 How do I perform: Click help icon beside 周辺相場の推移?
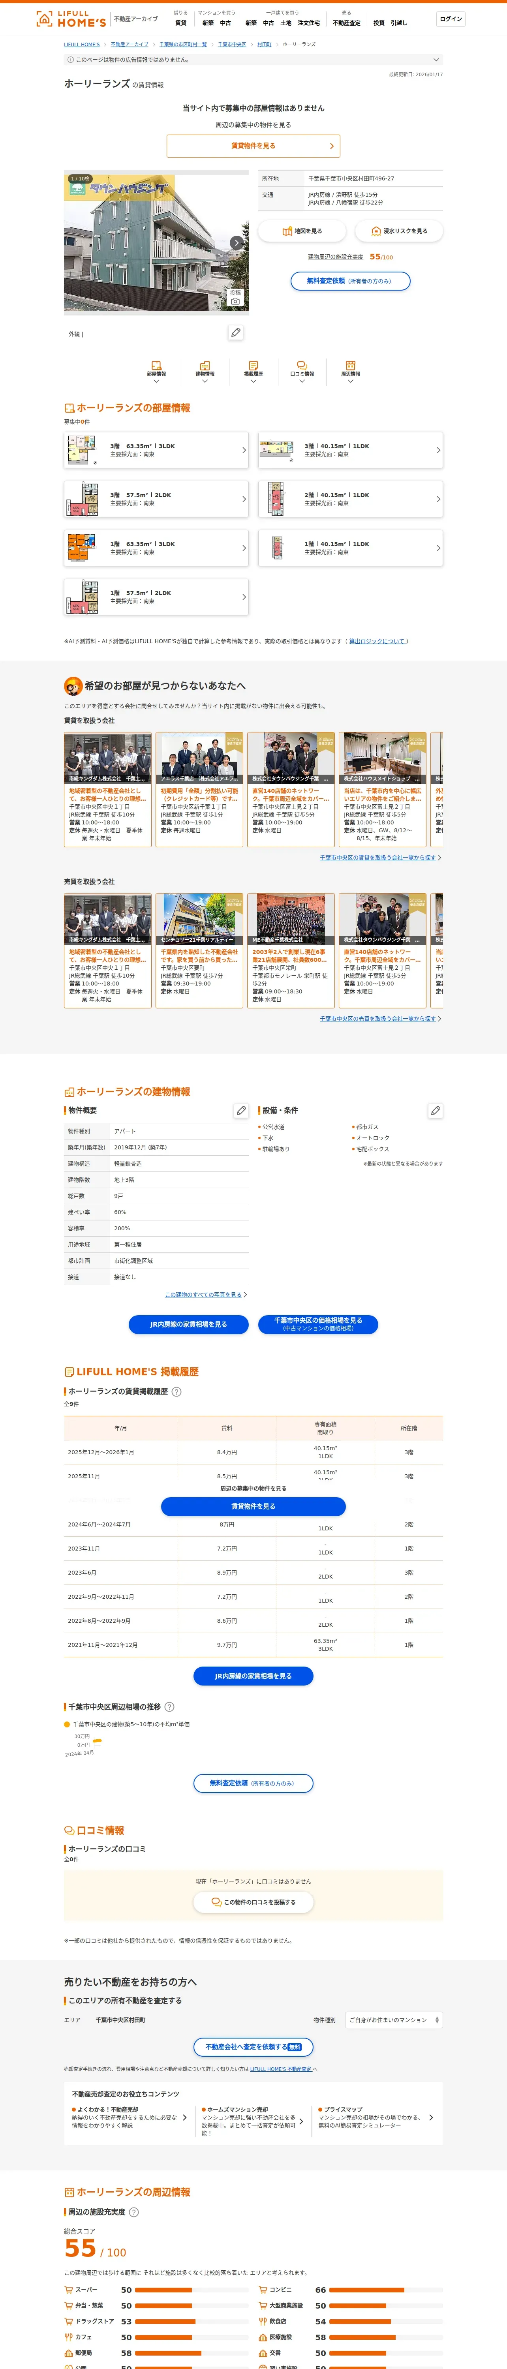click(x=169, y=1707)
